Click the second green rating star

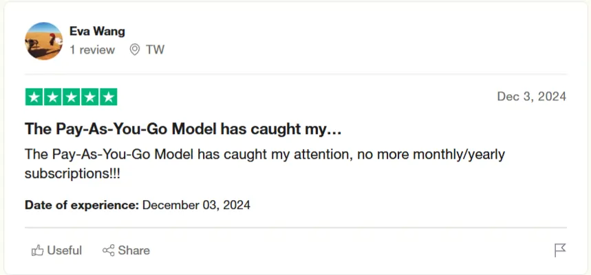click(x=53, y=97)
